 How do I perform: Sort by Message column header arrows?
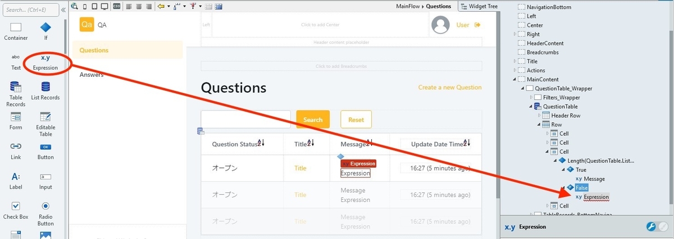pos(369,144)
